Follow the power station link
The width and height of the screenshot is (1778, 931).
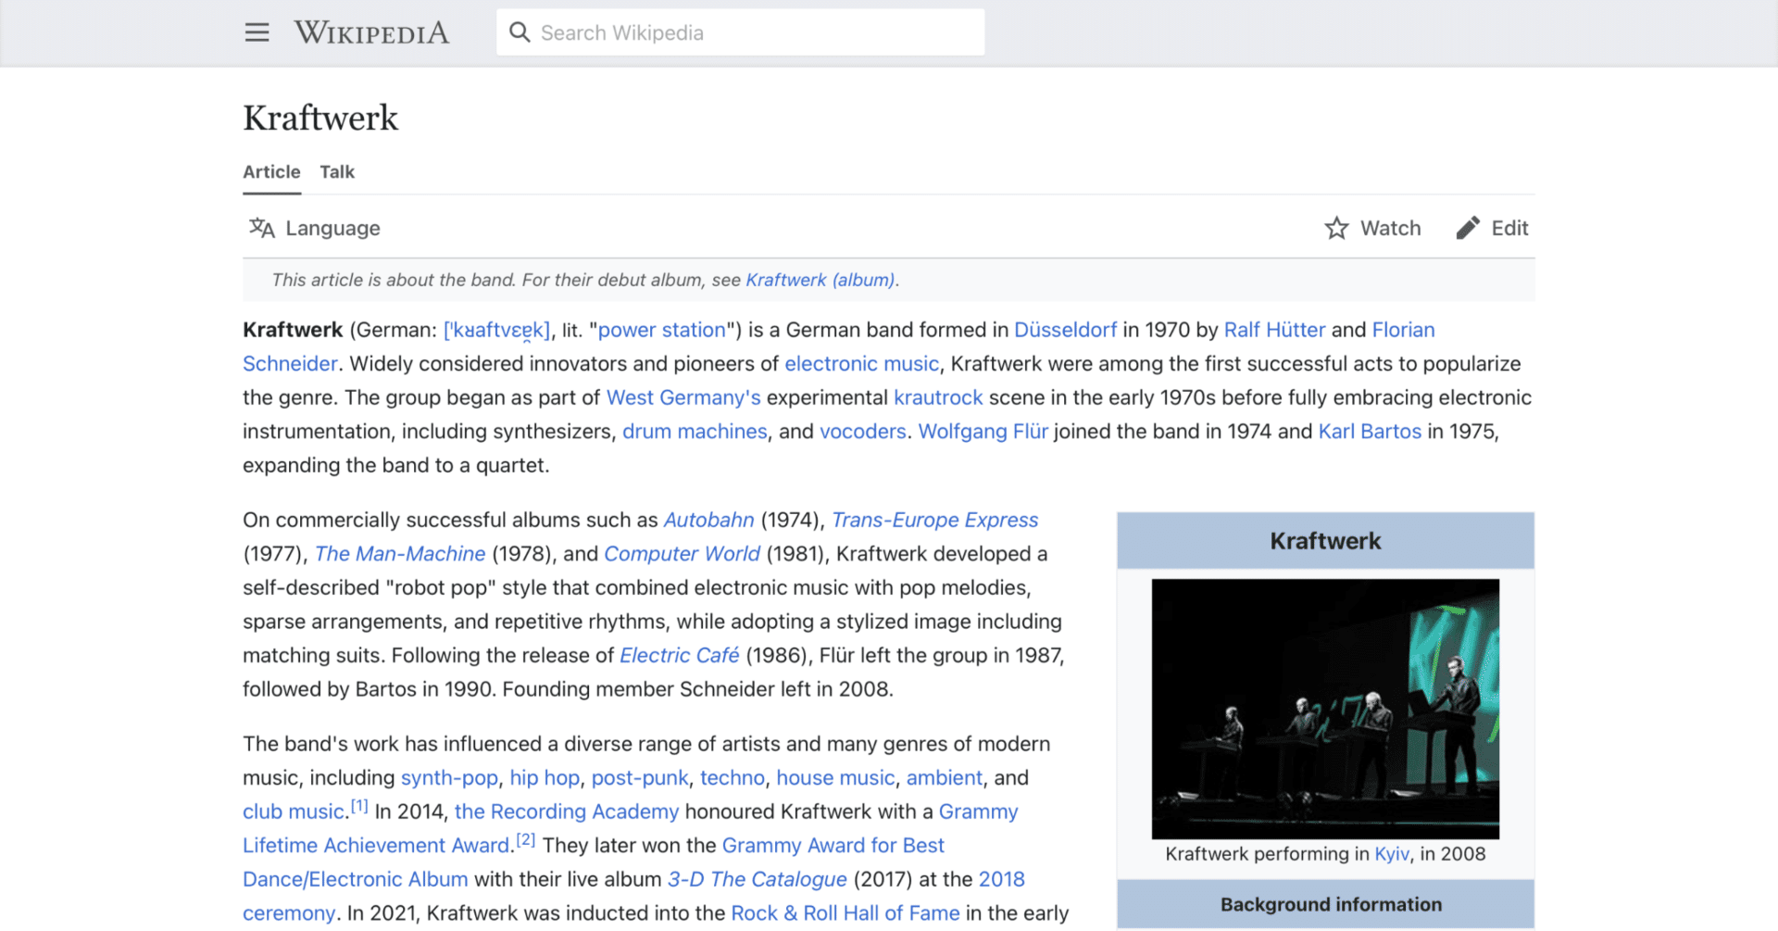[x=662, y=330]
